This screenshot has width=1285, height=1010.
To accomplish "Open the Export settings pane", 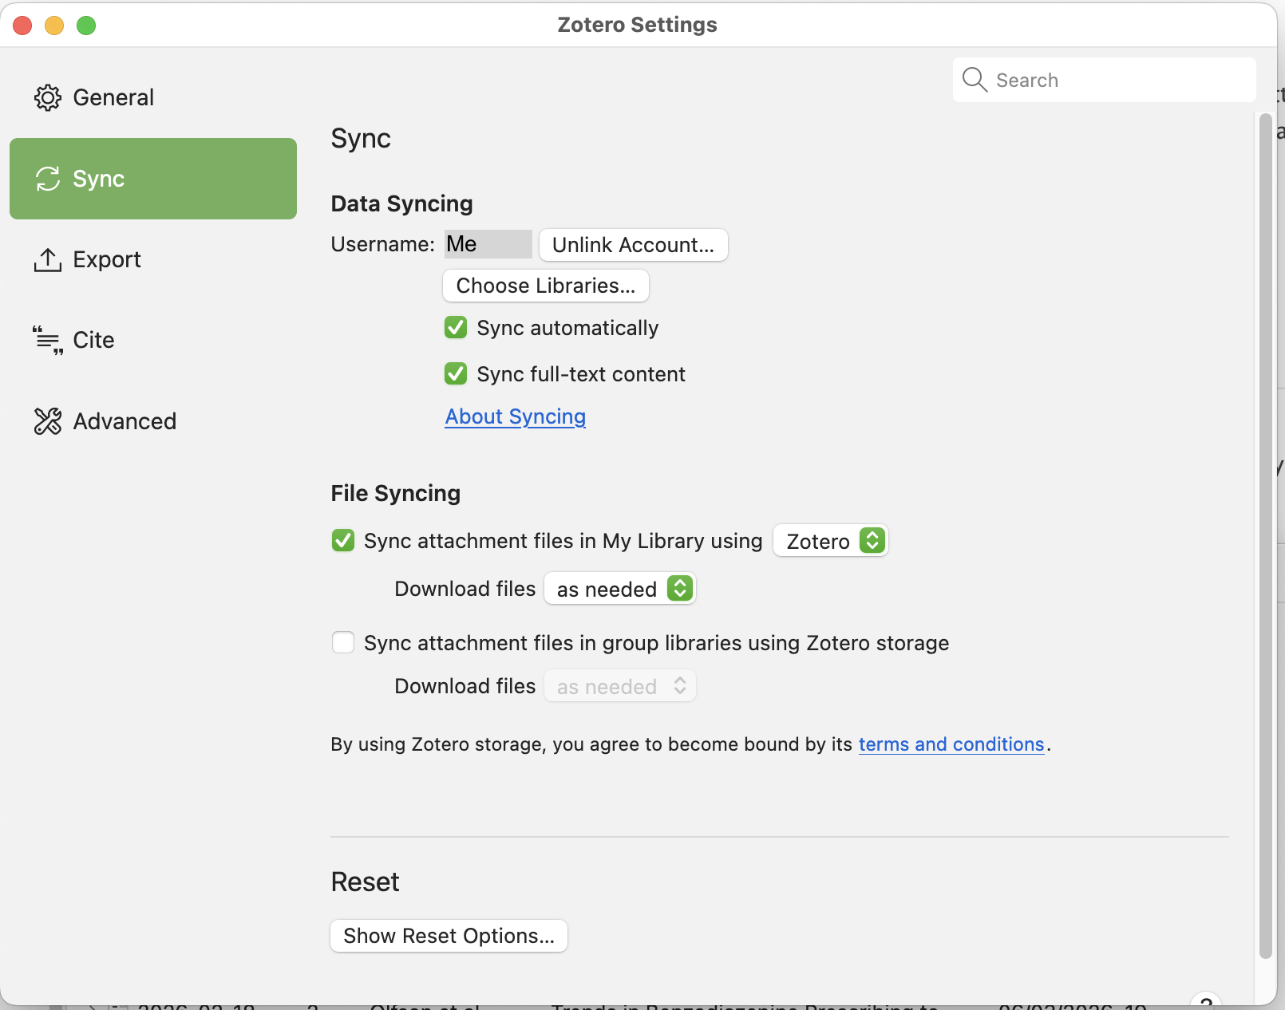I will tap(153, 259).
